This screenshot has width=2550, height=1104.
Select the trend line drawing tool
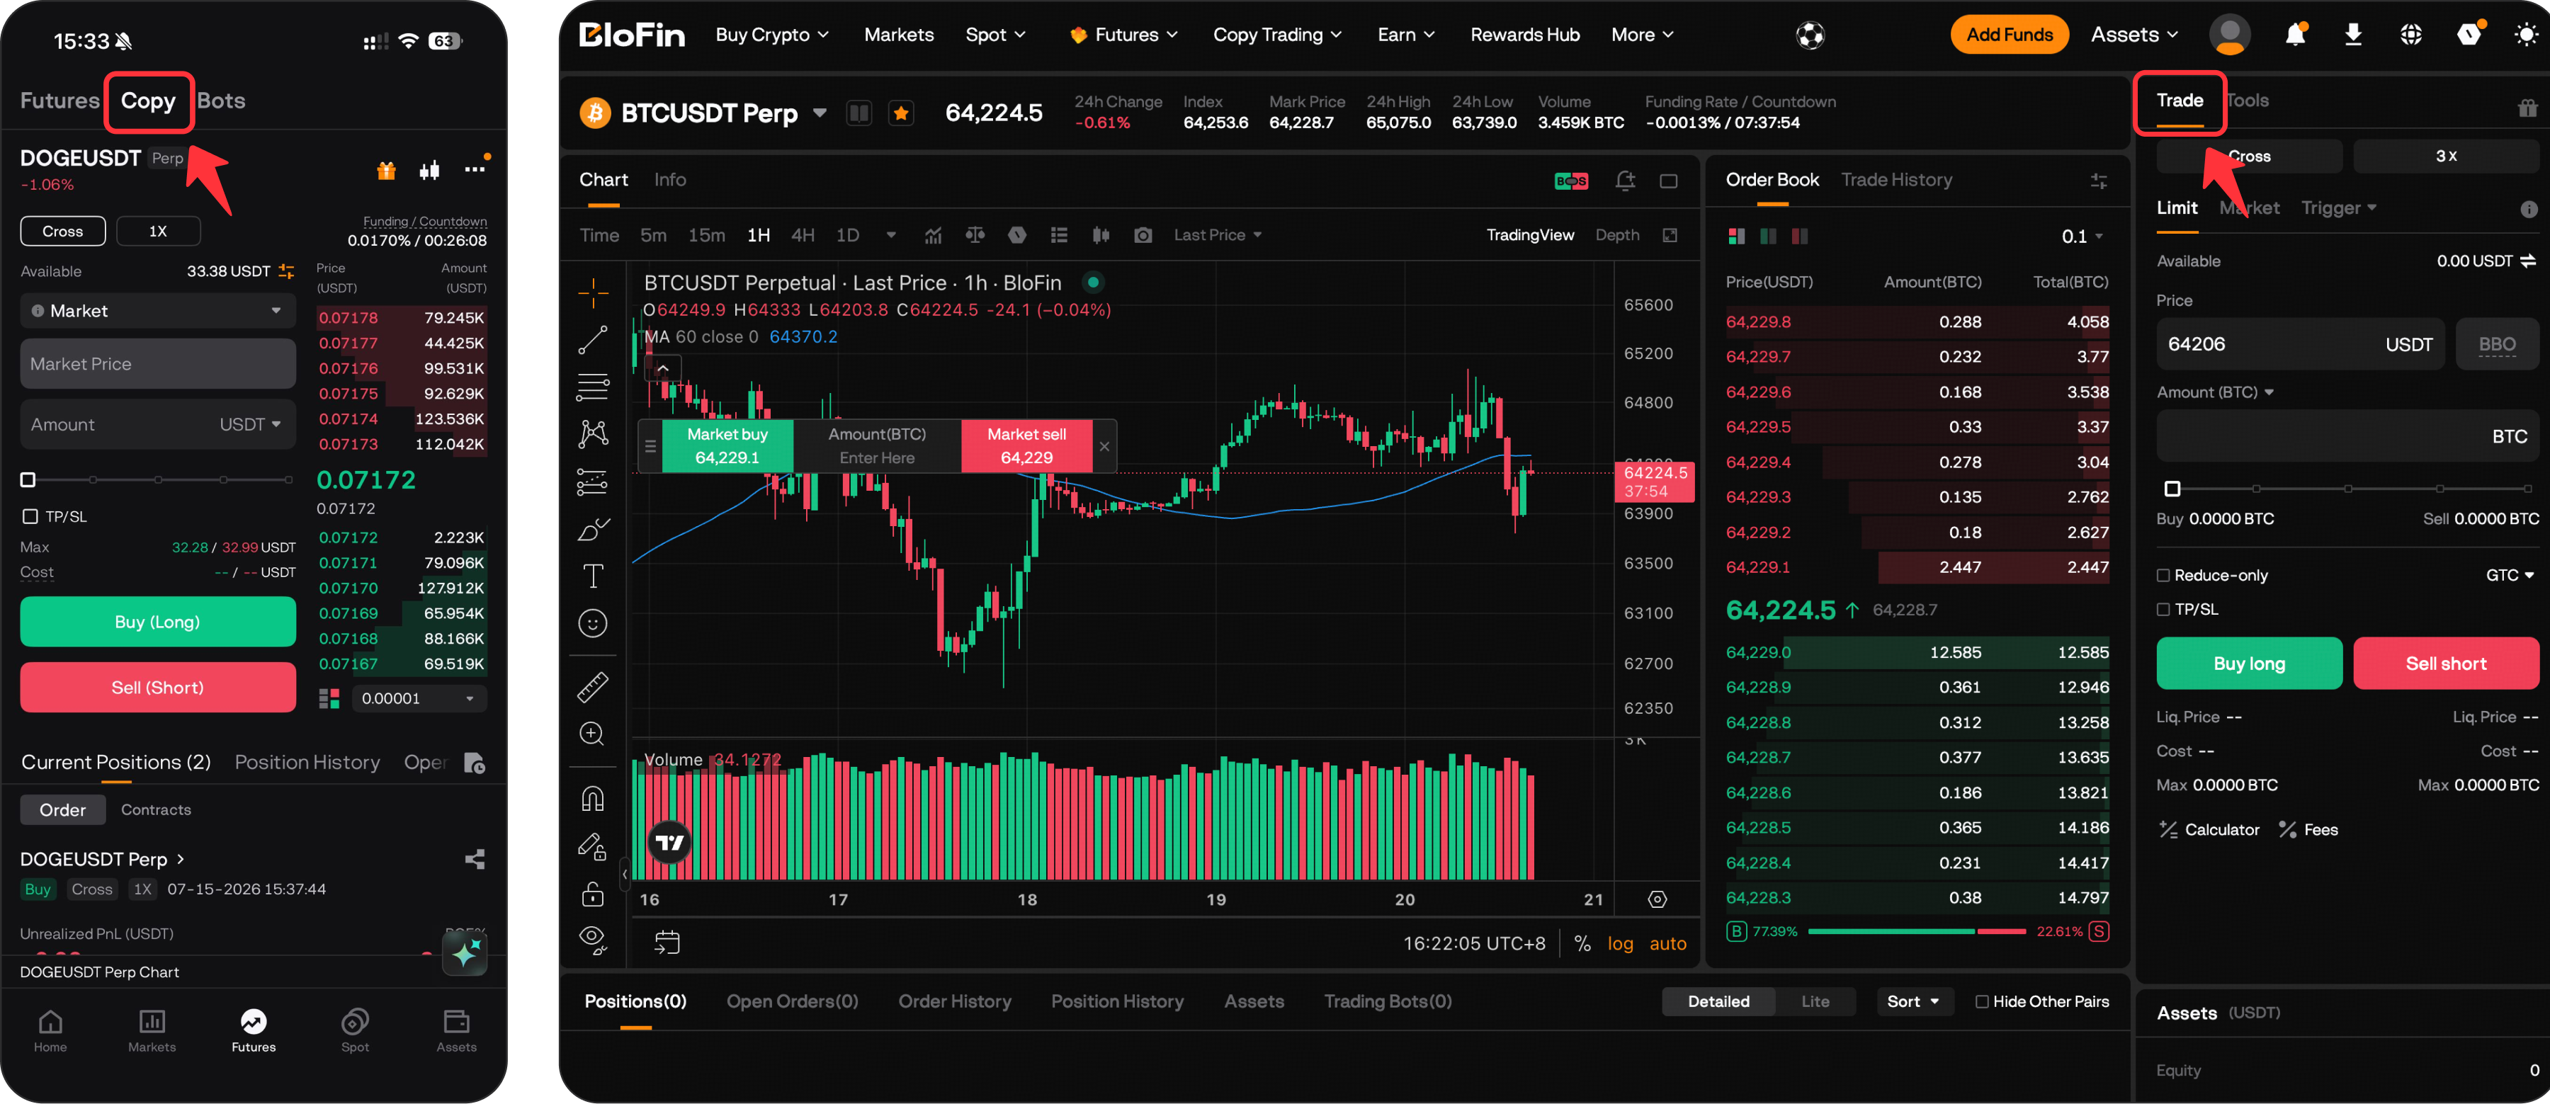(x=593, y=339)
